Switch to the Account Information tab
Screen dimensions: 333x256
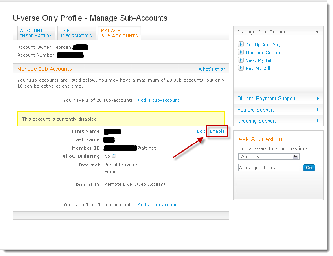[36, 33]
